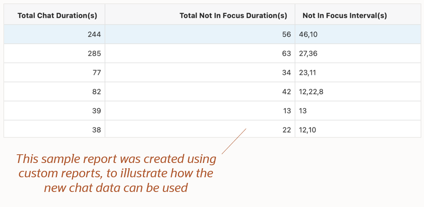The height and width of the screenshot is (207, 424).
Task: Sort by Total Not In Focus Duration(s) header
Action: [233, 15]
